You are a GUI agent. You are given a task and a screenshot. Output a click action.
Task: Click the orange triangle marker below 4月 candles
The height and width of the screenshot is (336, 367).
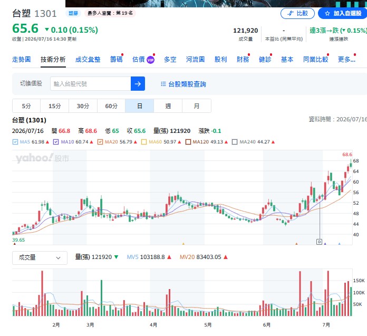coord(183,244)
